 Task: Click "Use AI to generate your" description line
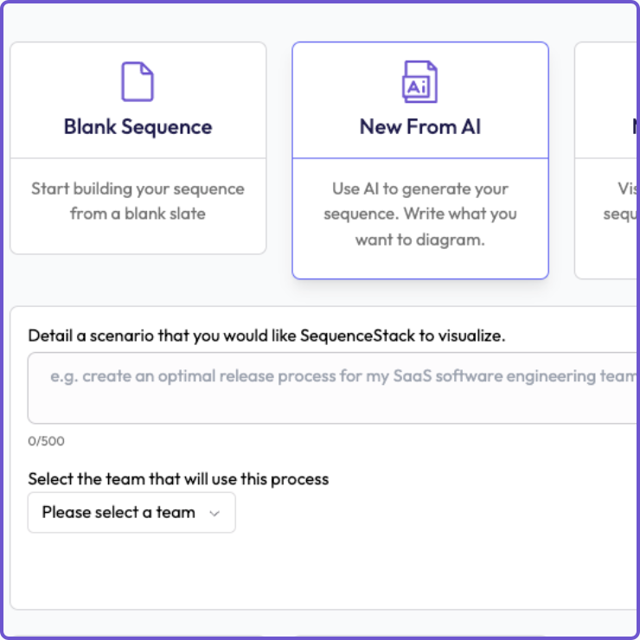420,189
